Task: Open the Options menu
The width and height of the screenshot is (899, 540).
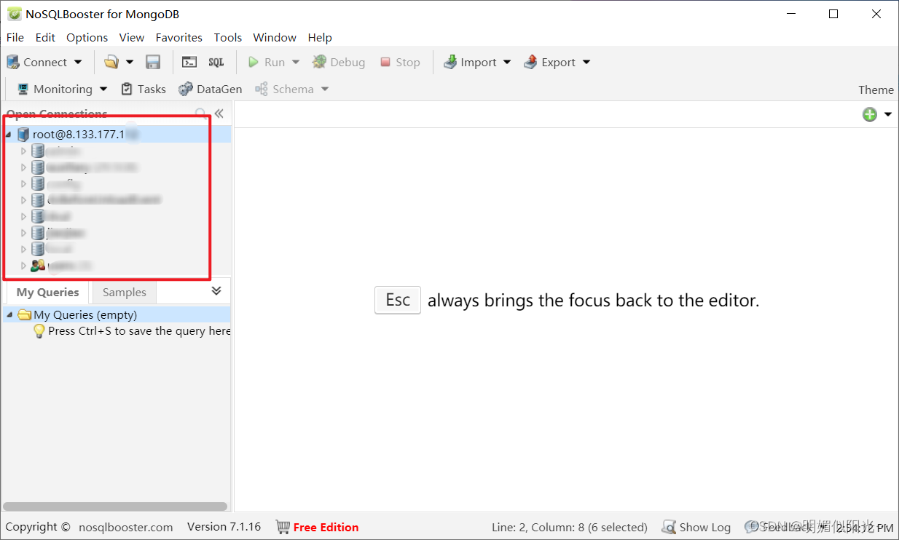Action: point(87,37)
